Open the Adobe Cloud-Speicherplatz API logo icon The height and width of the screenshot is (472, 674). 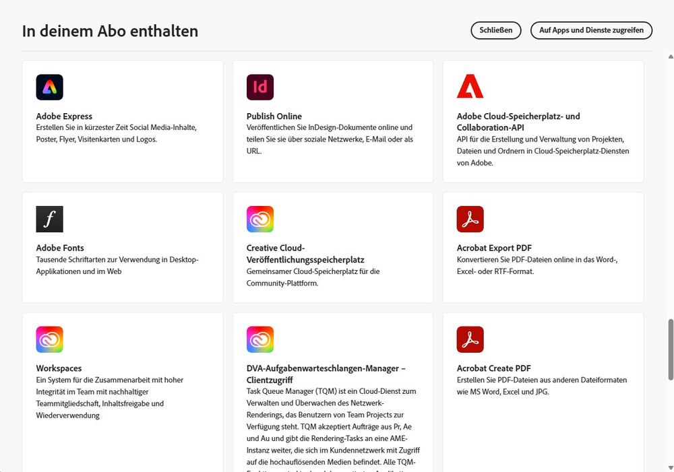coord(470,86)
